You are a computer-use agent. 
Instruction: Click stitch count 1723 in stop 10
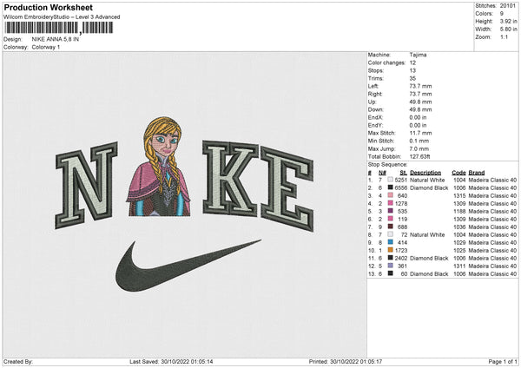click(x=401, y=251)
